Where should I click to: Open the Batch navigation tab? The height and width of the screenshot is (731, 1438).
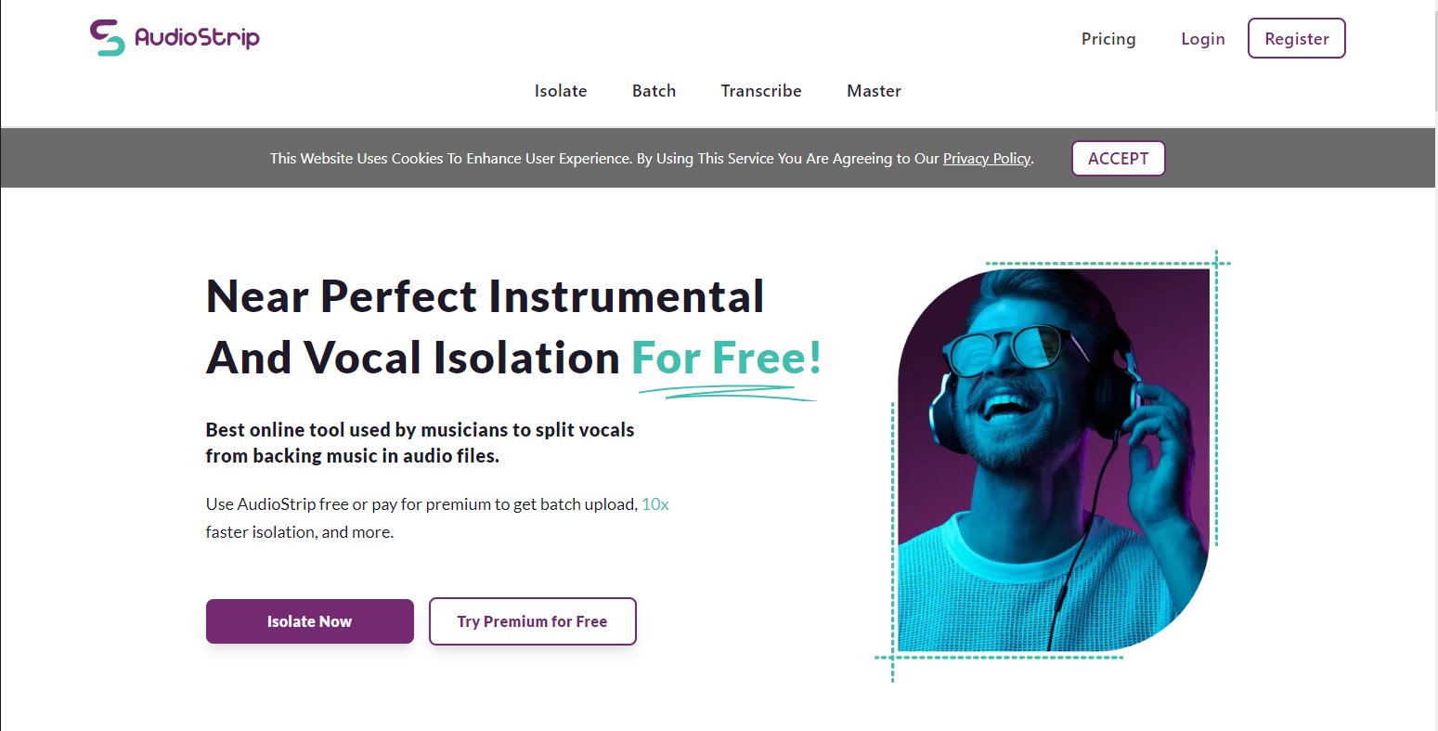pos(654,91)
